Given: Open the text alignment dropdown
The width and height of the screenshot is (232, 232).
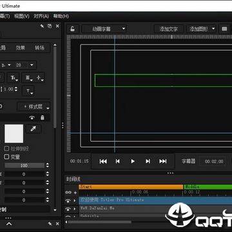Looking at the screenshot, I should tap(28, 78).
